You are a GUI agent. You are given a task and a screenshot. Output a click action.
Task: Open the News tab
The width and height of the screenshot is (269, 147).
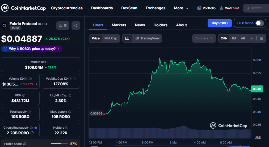coord(140,25)
